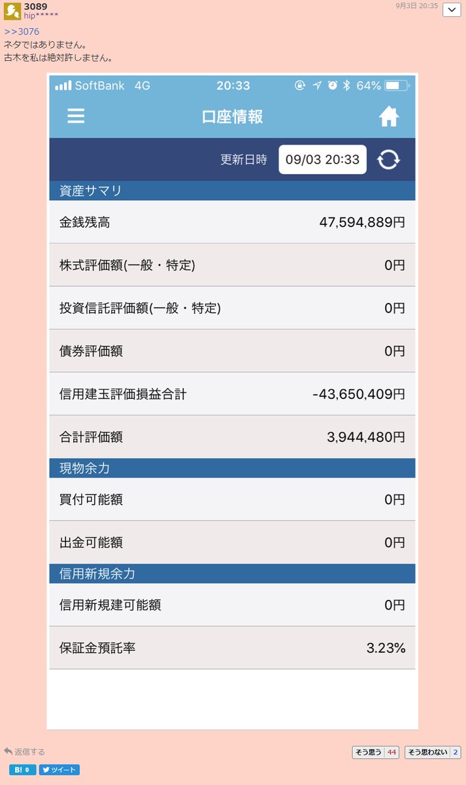Vote そう思う on this post

click(375, 752)
